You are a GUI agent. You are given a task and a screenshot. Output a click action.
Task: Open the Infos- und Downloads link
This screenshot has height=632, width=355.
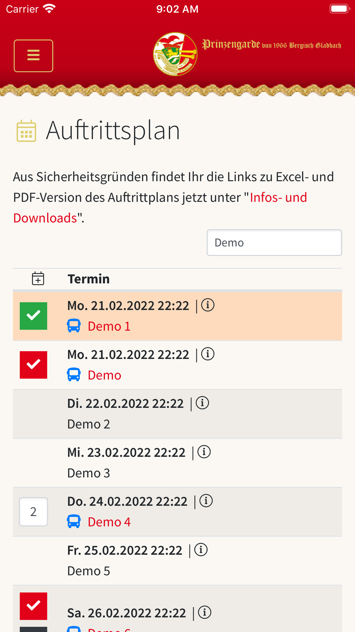160,208
